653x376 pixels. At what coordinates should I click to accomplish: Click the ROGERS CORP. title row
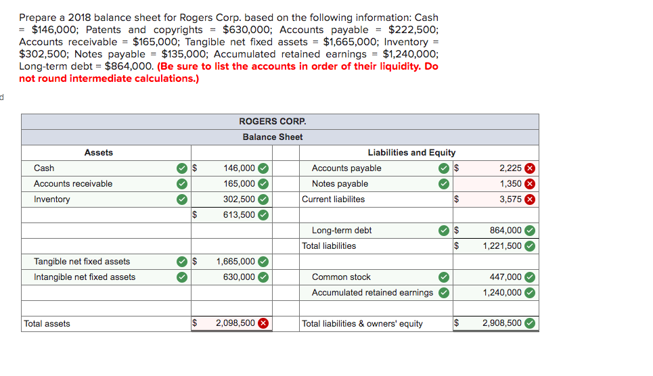(x=280, y=122)
